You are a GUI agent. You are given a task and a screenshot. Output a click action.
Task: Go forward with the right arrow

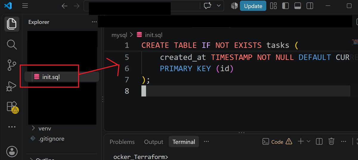coord(77,6)
